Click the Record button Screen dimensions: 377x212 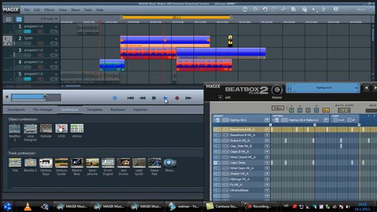coord(177,98)
